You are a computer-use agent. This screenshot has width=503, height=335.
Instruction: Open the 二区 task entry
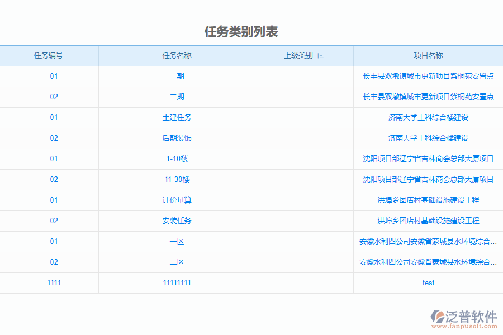177,262
